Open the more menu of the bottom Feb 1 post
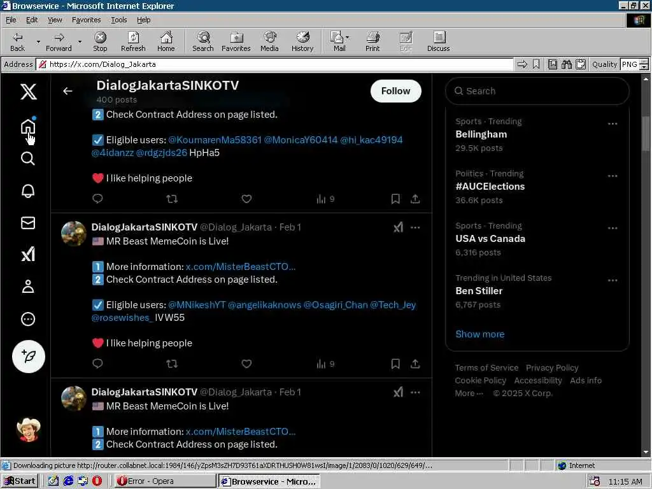 pos(415,392)
